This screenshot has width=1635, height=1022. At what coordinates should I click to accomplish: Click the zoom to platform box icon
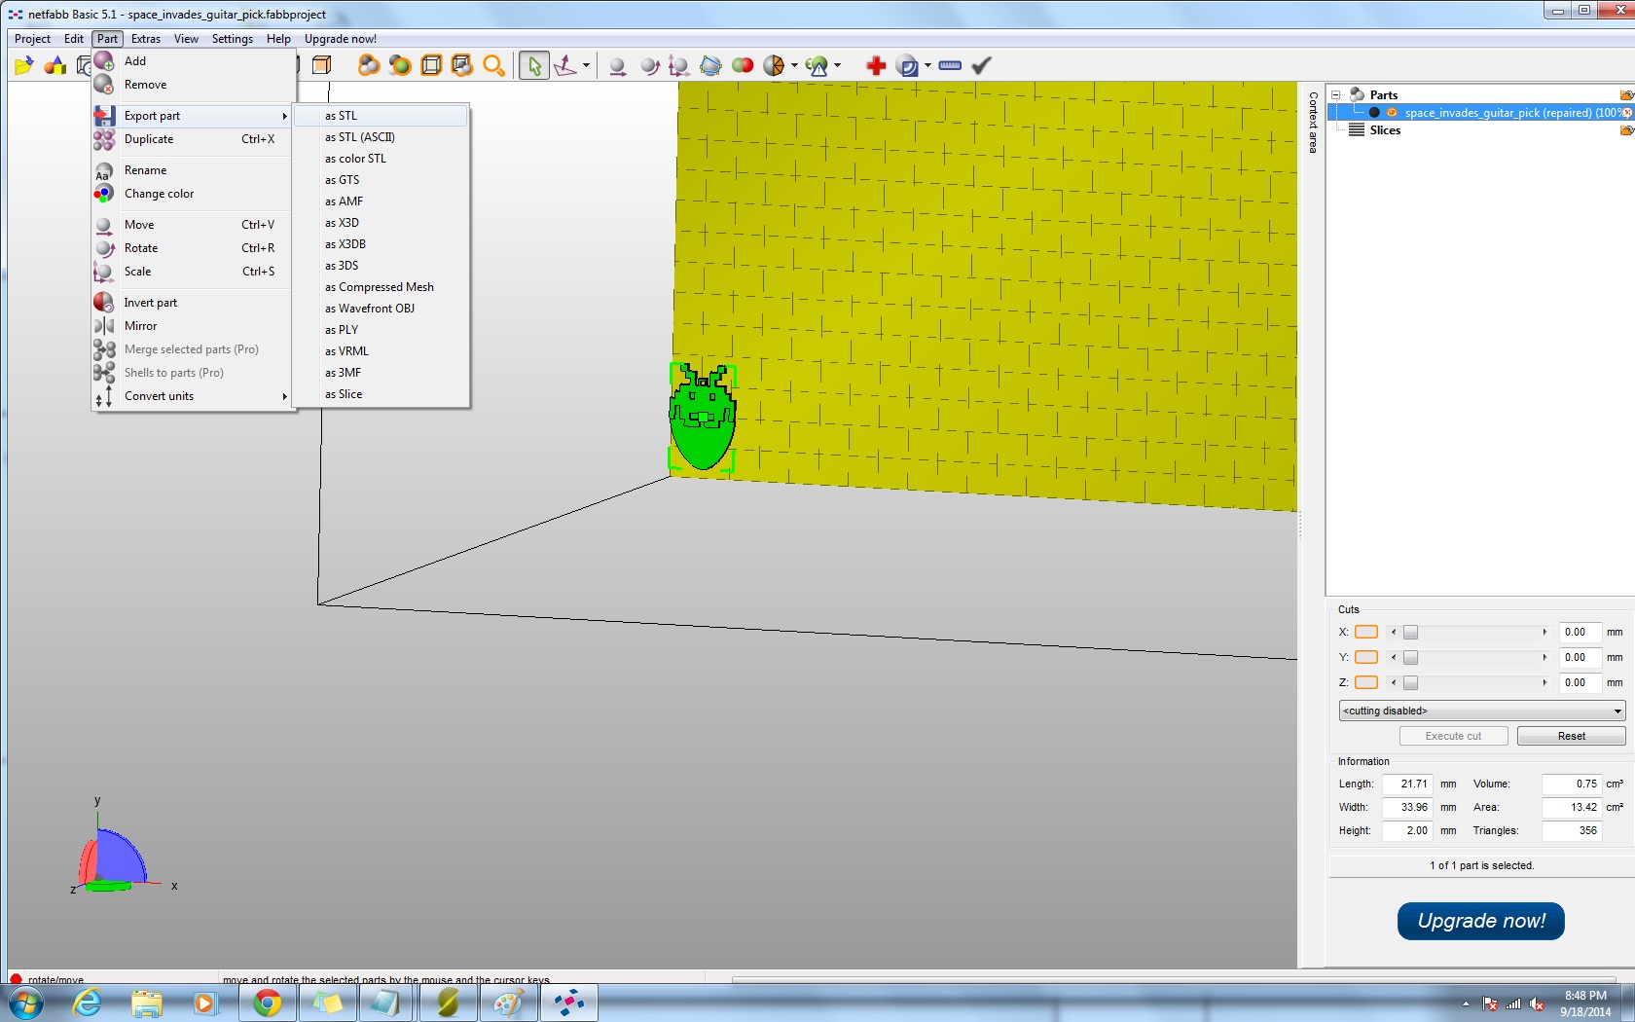430,65
